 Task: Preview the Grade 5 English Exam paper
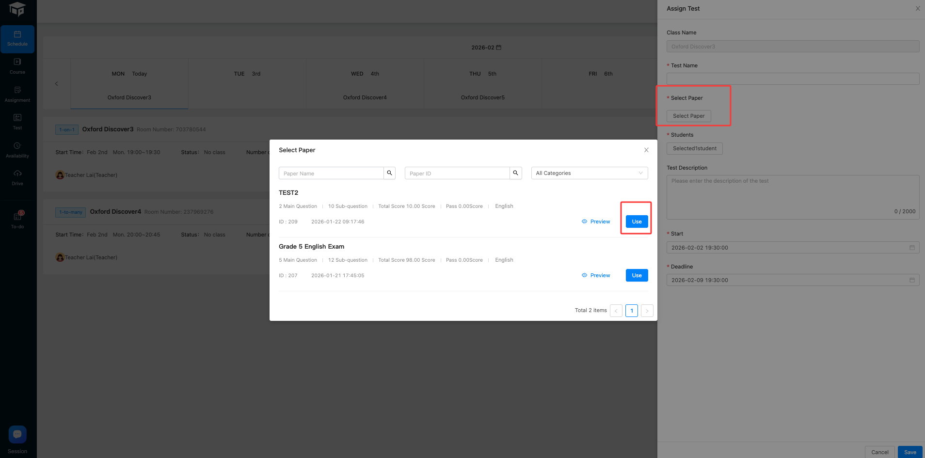pos(596,275)
